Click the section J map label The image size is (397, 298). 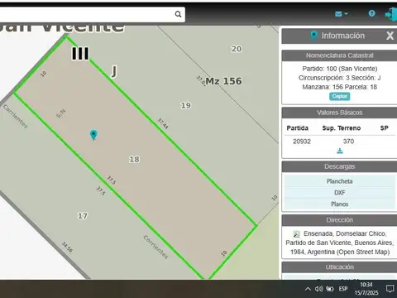(x=114, y=71)
